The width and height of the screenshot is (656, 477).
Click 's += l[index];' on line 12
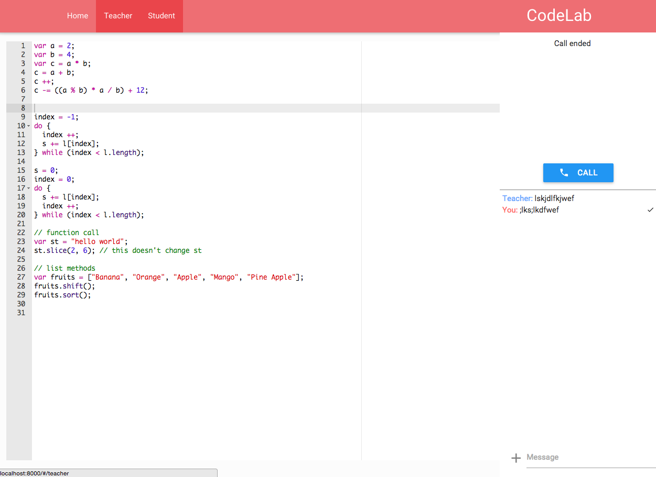click(x=71, y=144)
